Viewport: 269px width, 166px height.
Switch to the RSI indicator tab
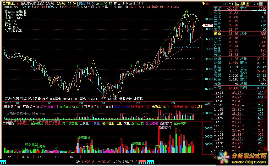(x=57, y=157)
